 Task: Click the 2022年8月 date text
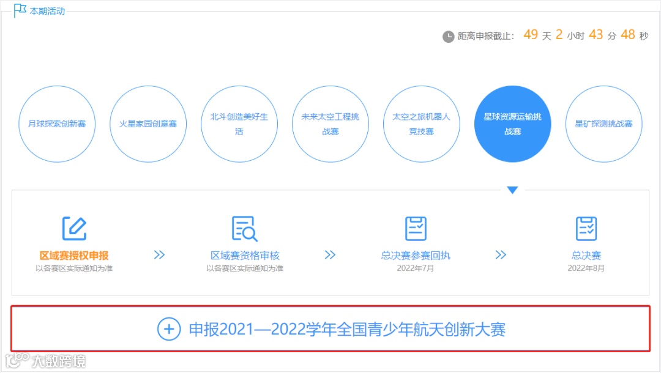[x=586, y=268]
